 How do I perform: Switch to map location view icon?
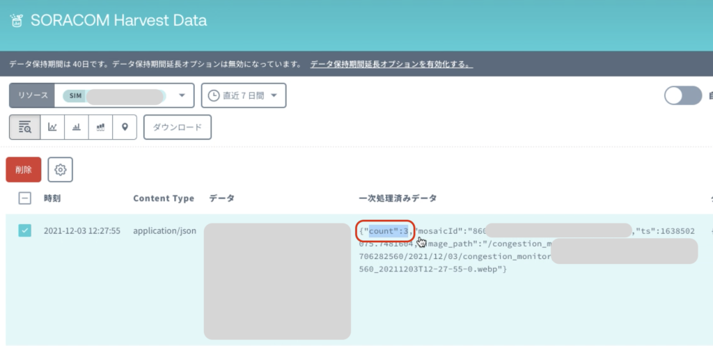point(125,127)
